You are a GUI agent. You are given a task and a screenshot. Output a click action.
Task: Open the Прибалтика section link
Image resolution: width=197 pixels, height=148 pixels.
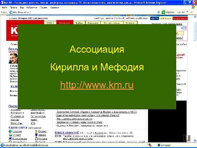pos(17,116)
